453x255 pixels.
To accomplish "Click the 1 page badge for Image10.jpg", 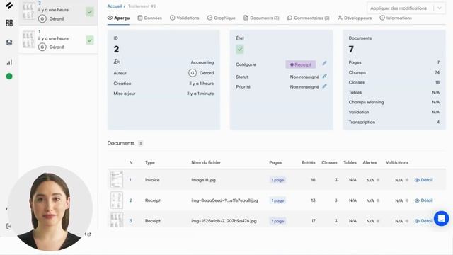I will (x=277, y=180).
